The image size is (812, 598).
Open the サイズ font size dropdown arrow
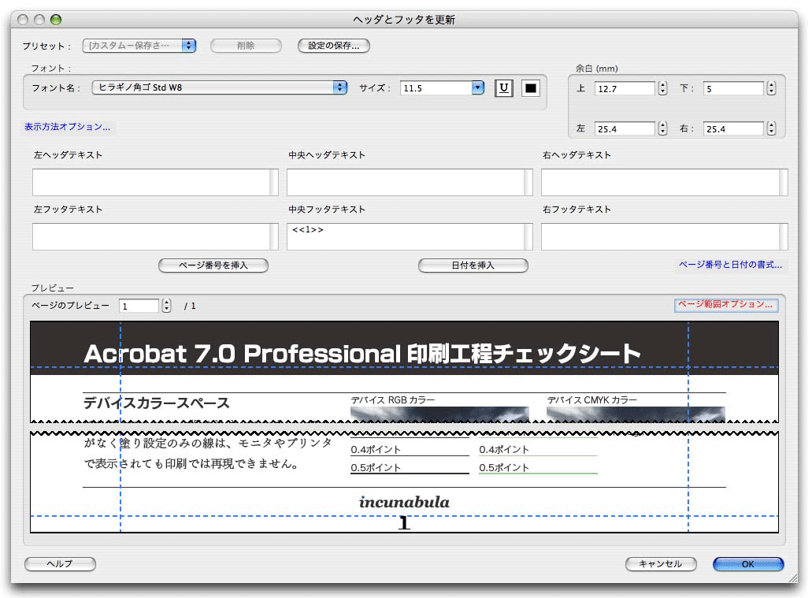[477, 88]
